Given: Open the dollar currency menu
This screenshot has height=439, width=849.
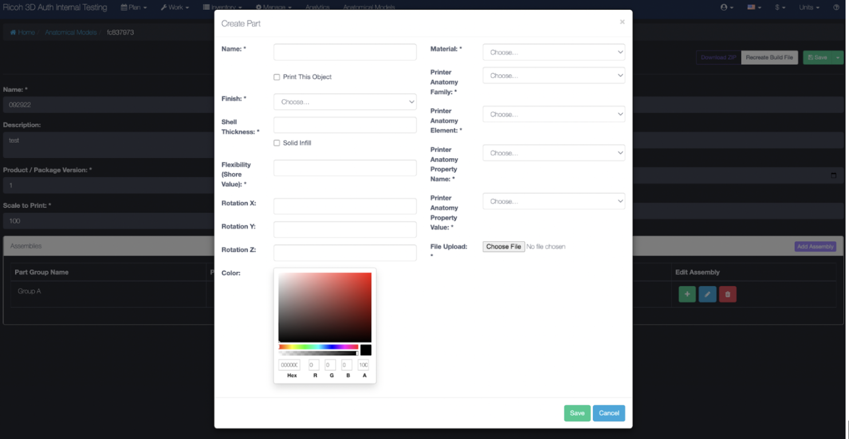Looking at the screenshot, I should 780,7.
